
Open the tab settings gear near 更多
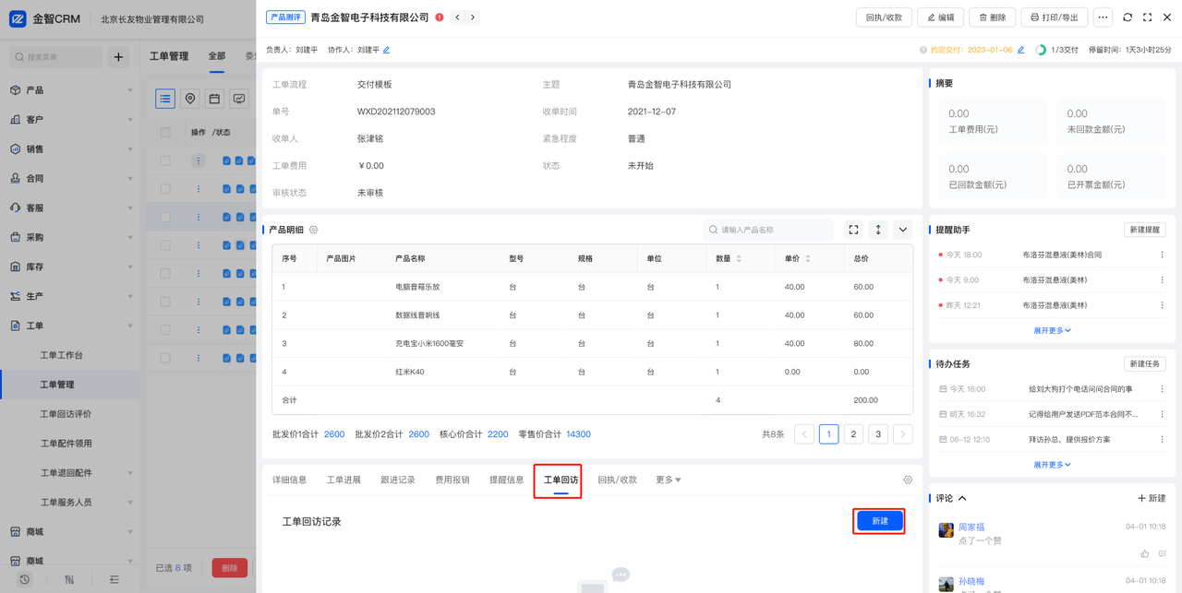[x=908, y=480]
